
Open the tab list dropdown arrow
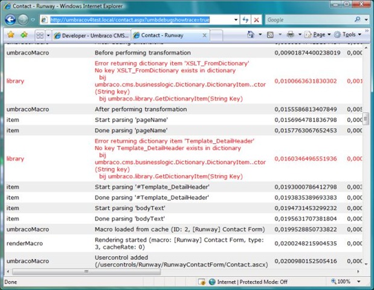[48, 36]
